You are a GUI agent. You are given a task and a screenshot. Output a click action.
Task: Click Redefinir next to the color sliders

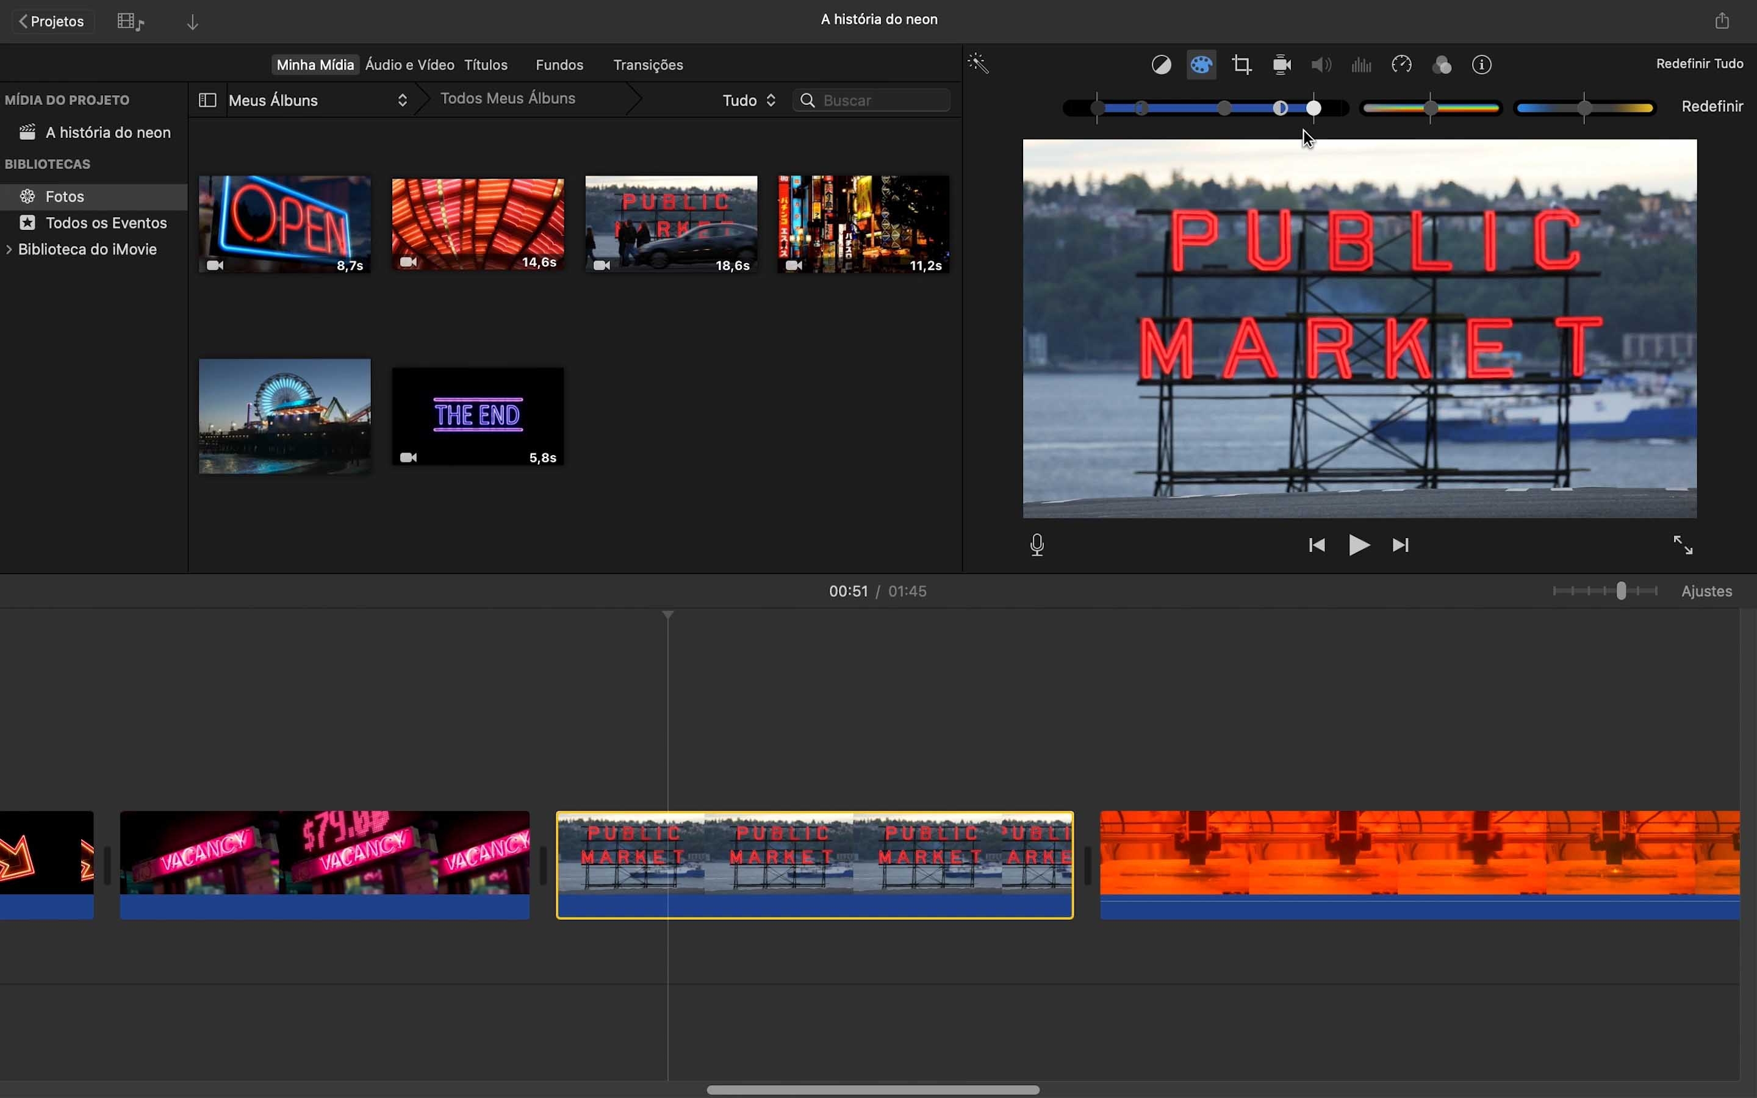tap(1712, 107)
